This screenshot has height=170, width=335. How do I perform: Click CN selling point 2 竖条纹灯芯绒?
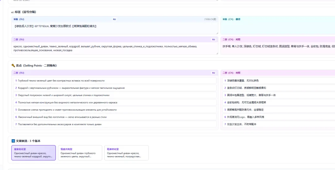tap(279, 88)
